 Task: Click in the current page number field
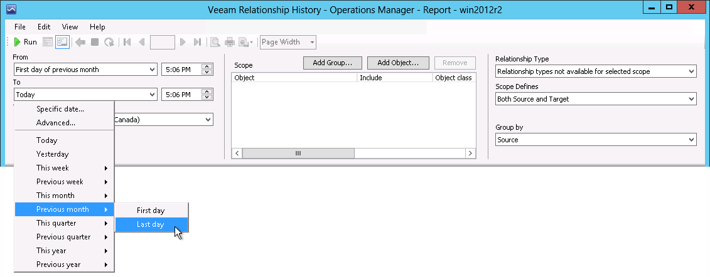click(x=163, y=42)
